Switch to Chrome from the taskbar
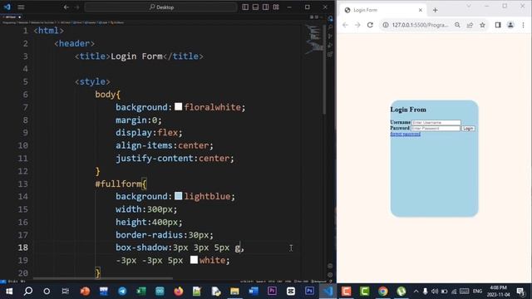 coord(382,292)
